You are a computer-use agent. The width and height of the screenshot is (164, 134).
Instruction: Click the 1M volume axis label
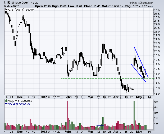[x=156, y=124]
